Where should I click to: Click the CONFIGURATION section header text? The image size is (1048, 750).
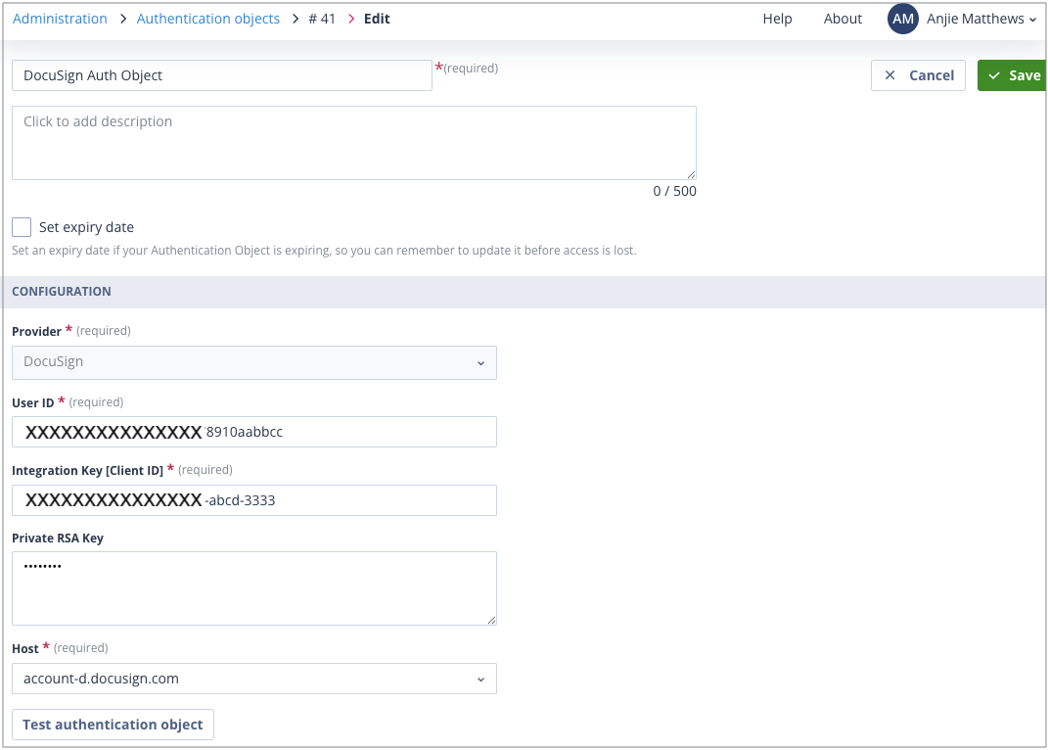point(62,292)
